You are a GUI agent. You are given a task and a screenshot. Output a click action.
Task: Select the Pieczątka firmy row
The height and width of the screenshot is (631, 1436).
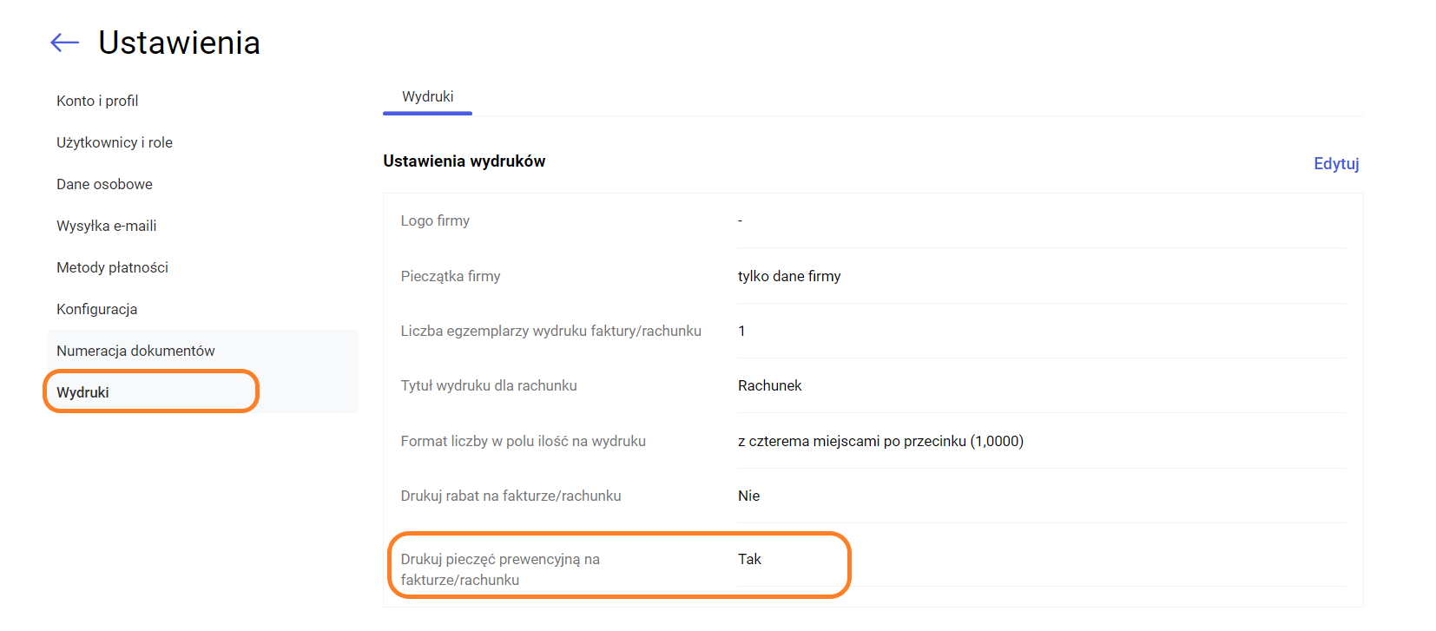click(x=451, y=276)
